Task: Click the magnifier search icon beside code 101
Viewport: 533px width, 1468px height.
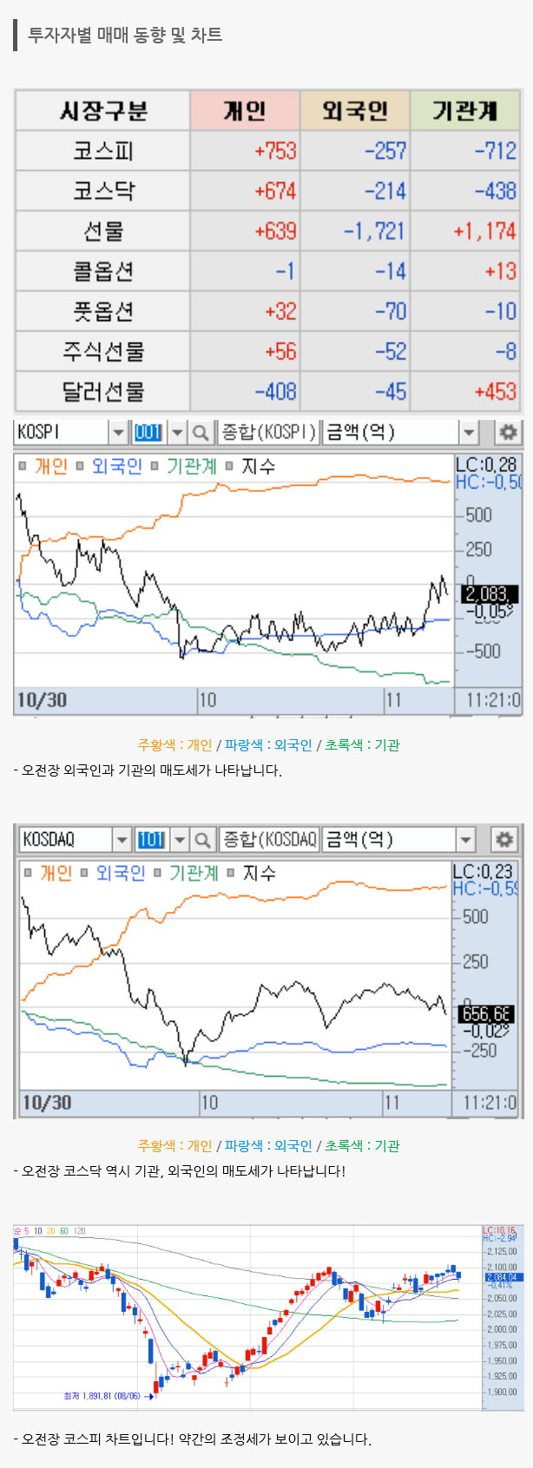Action: tap(202, 839)
